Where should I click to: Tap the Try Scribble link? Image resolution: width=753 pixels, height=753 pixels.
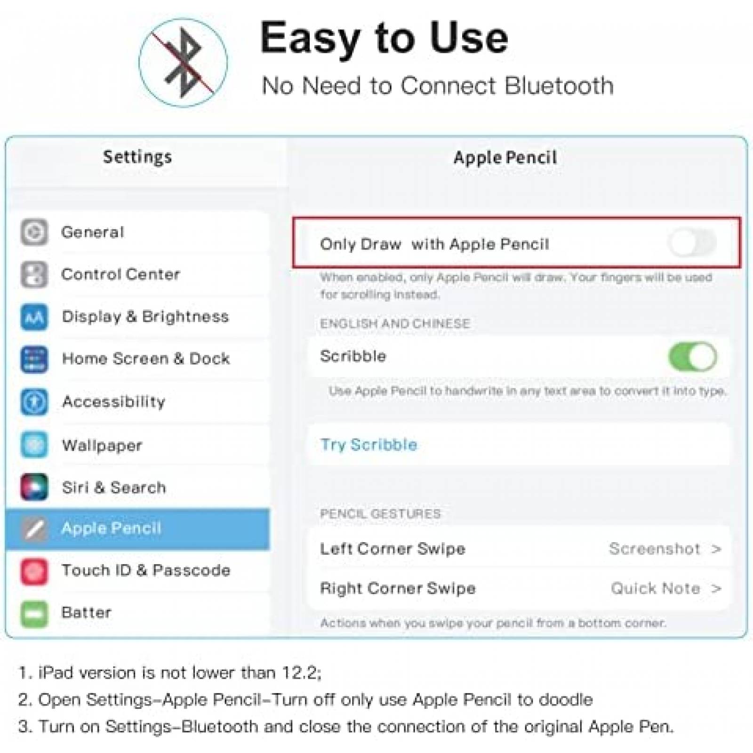(x=368, y=445)
